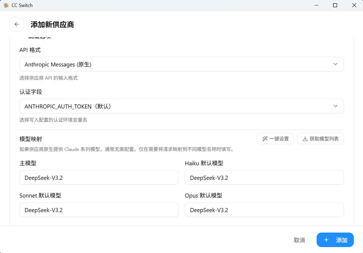Click the 添加新供应商 page title
363x253 pixels.
[x=52, y=24]
